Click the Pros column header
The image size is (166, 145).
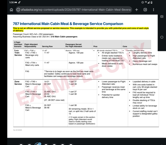coord(95,46)
